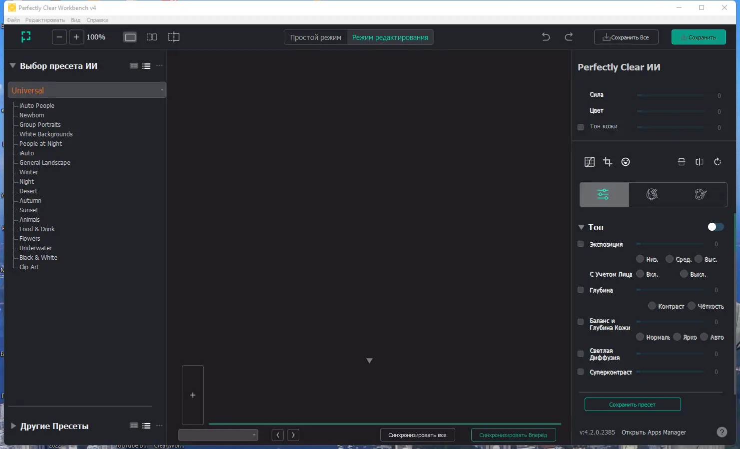Enable the Тон кожи checkbox
Screen dimensions: 740x449
click(x=581, y=127)
